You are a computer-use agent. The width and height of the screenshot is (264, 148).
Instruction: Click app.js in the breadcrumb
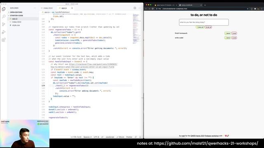coord(47,12)
